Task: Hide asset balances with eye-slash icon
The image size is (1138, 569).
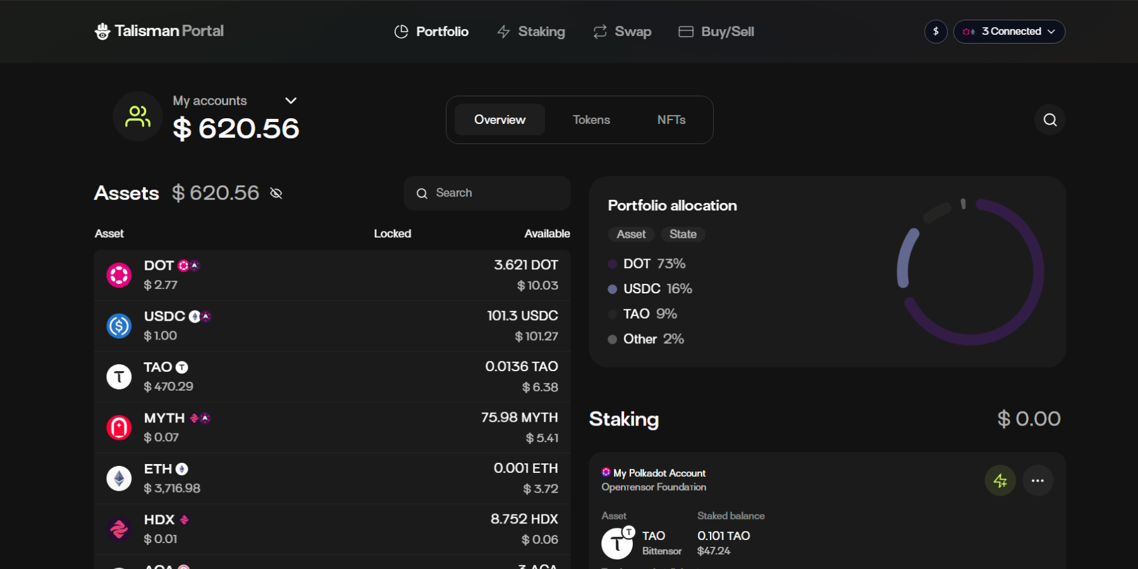Action: [276, 193]
